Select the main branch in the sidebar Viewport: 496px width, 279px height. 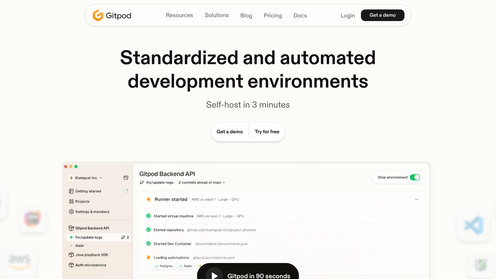80,246
